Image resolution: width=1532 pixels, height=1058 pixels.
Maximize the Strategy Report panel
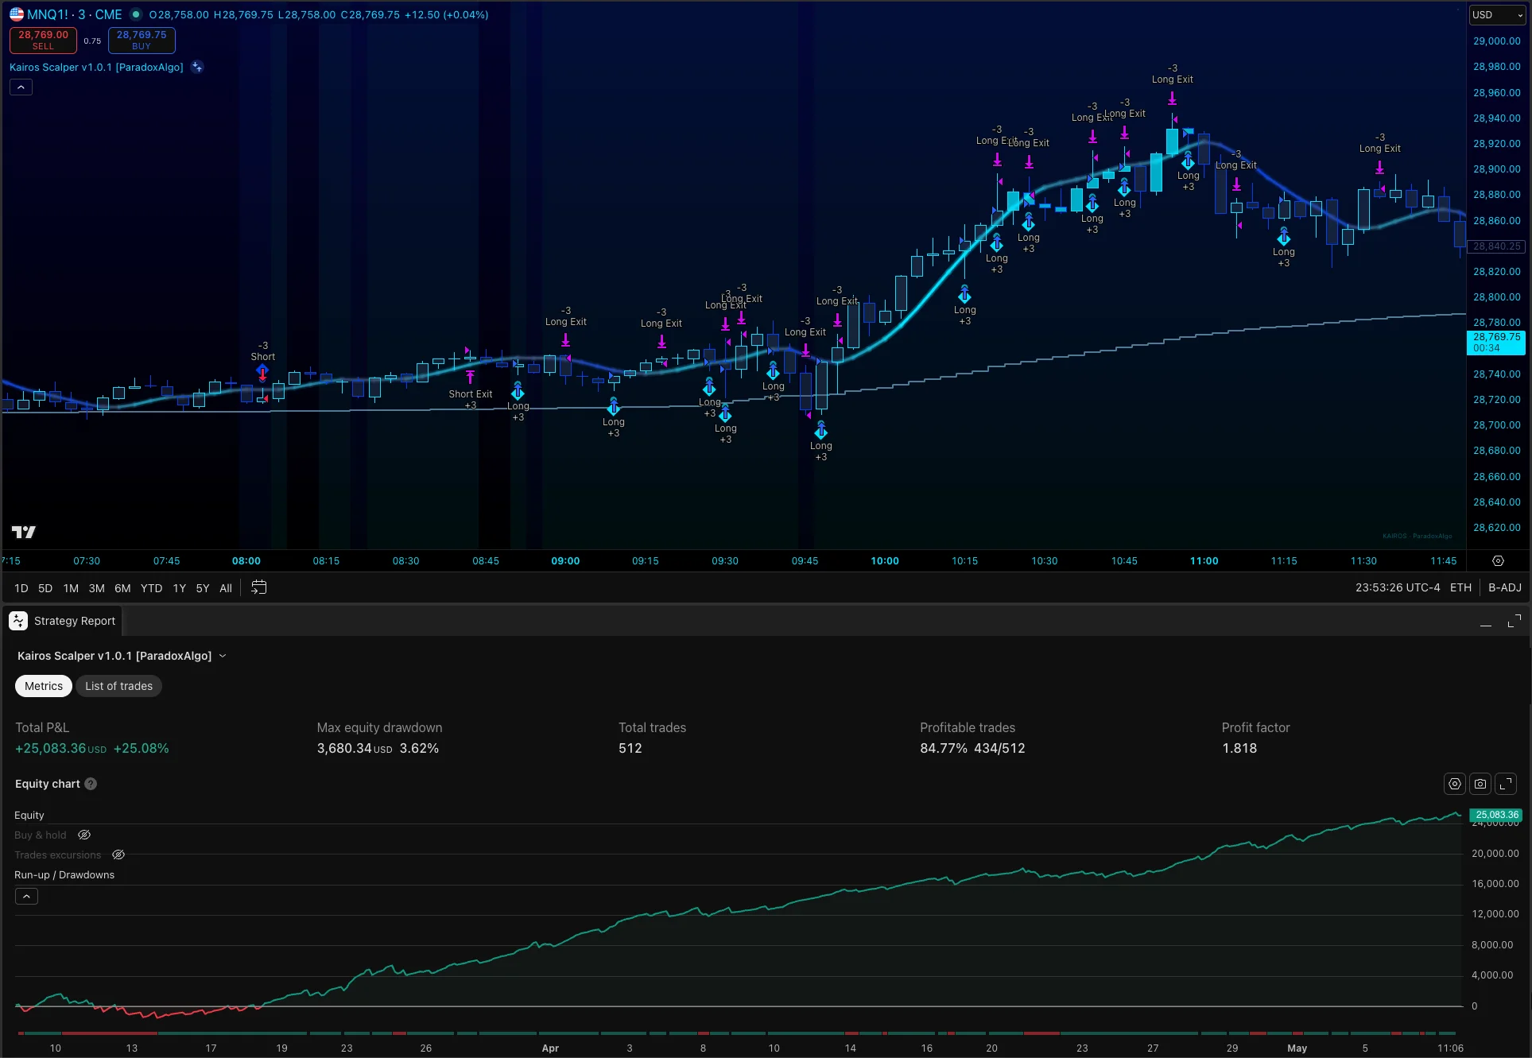pyautogui.click(x=1514, y=621)
